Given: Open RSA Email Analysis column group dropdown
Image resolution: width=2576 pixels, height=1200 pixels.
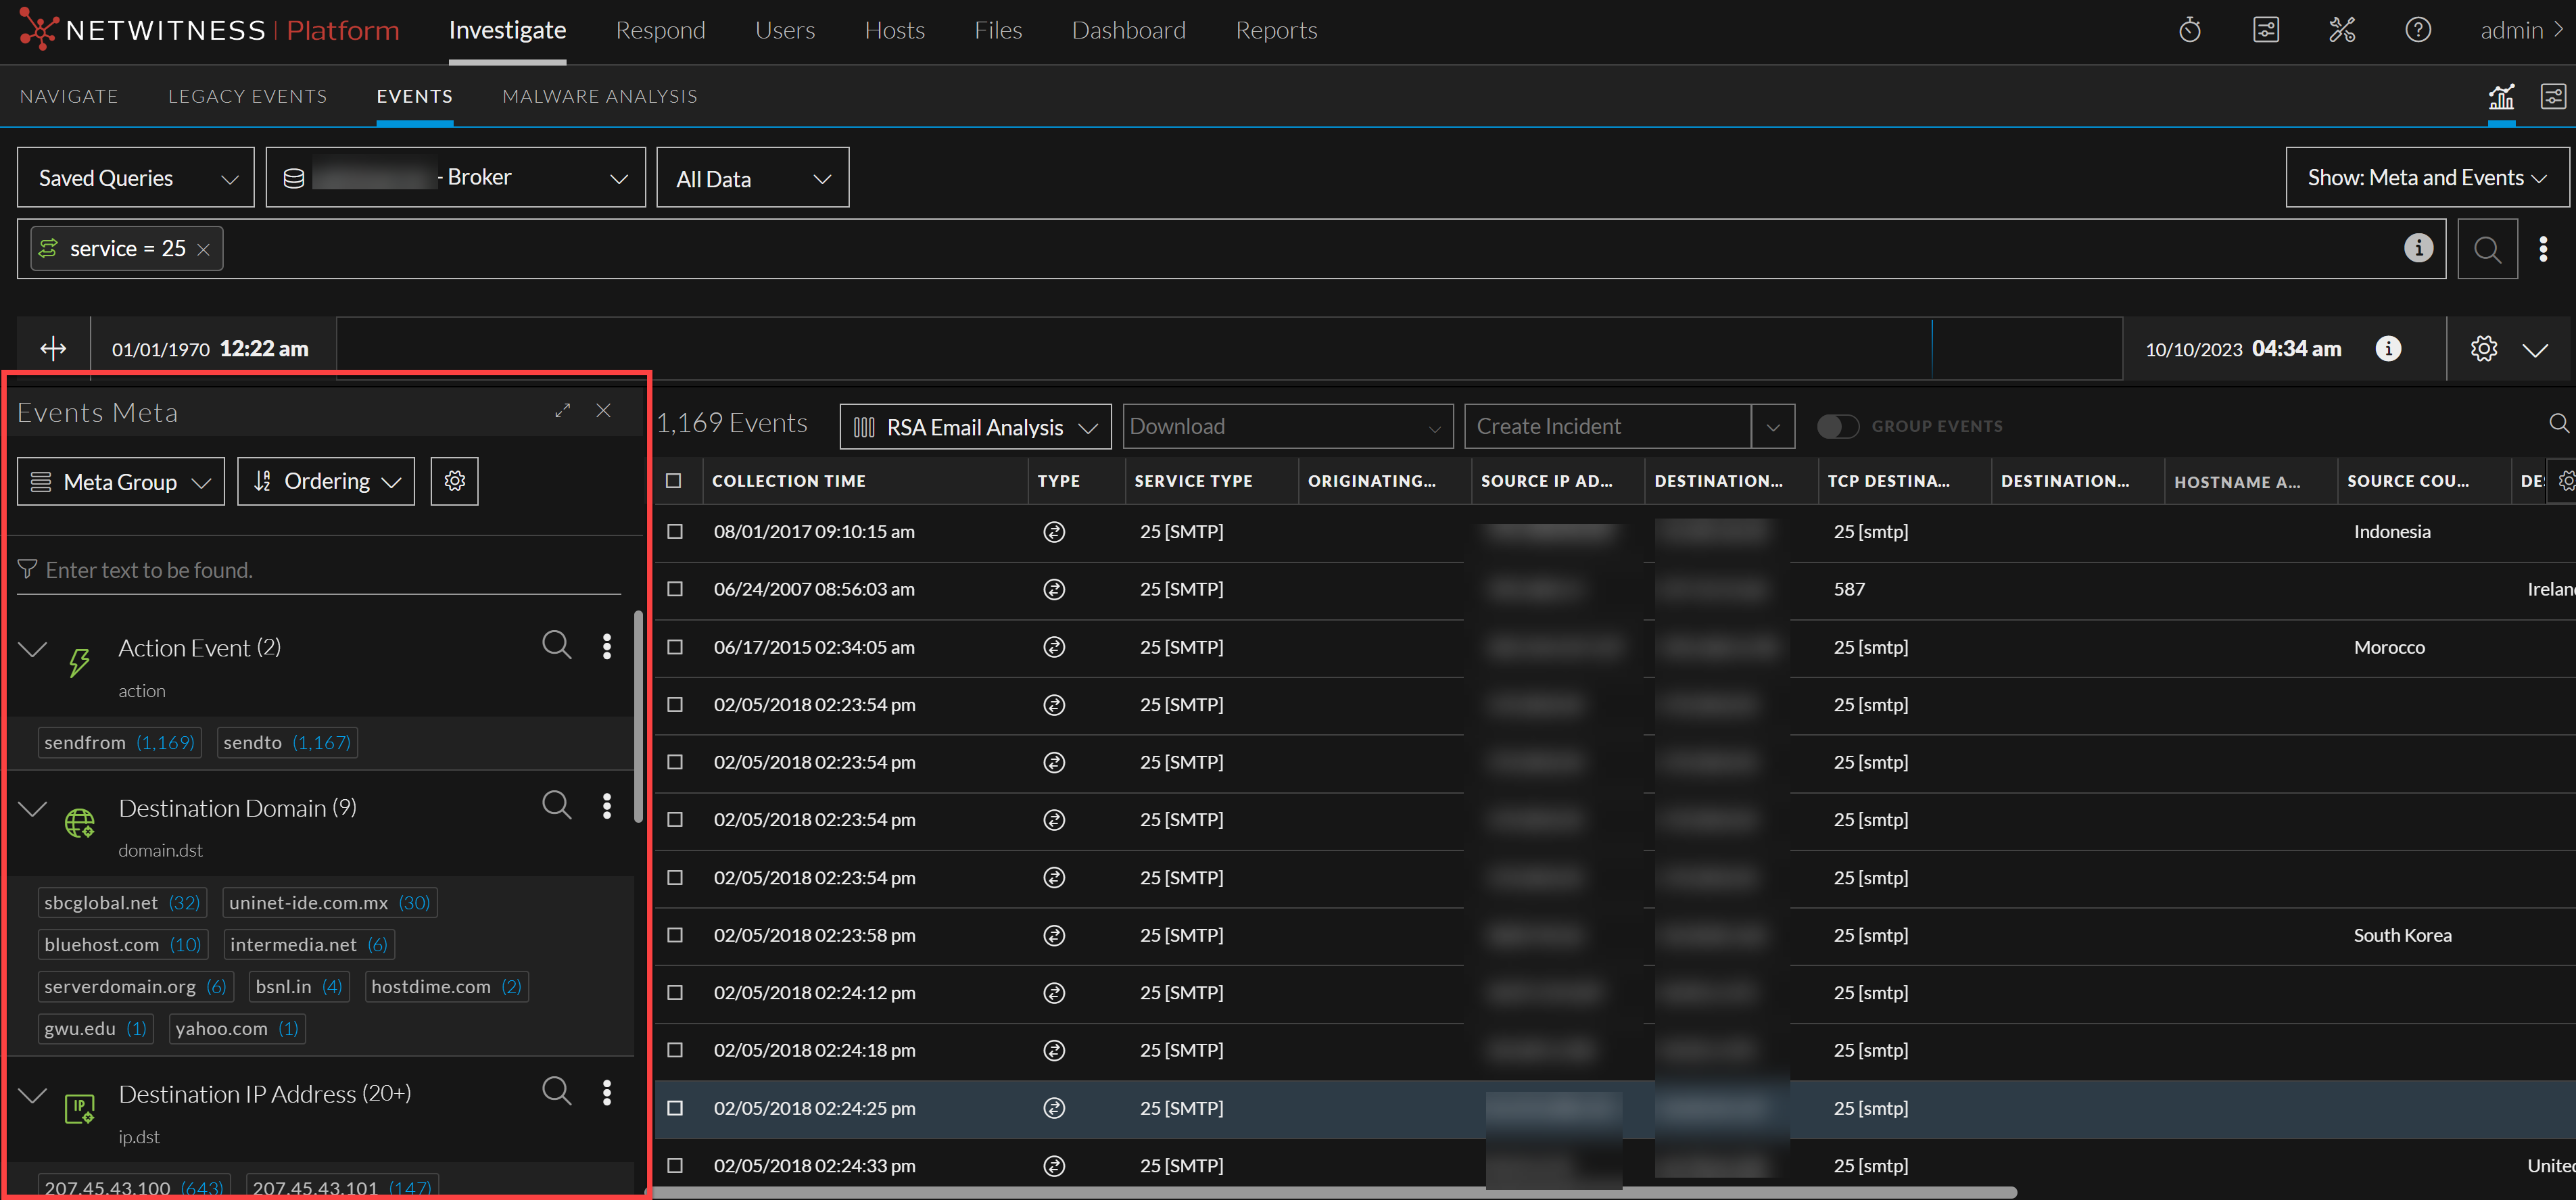Looking at the screenshot, I should coord(975,427).
